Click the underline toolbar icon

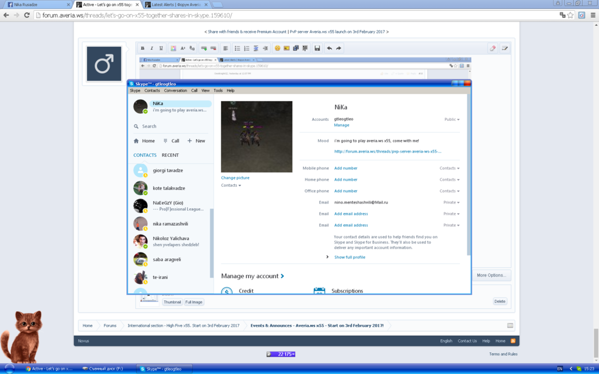pyautogui.click(x=161, y=48)
